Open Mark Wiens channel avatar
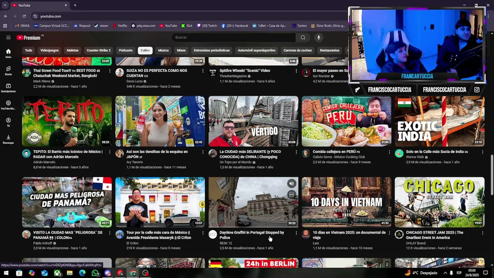 tap(26, 73)
